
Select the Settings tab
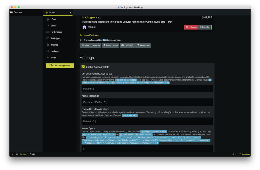pyautogui.click(x=58, y=12)
